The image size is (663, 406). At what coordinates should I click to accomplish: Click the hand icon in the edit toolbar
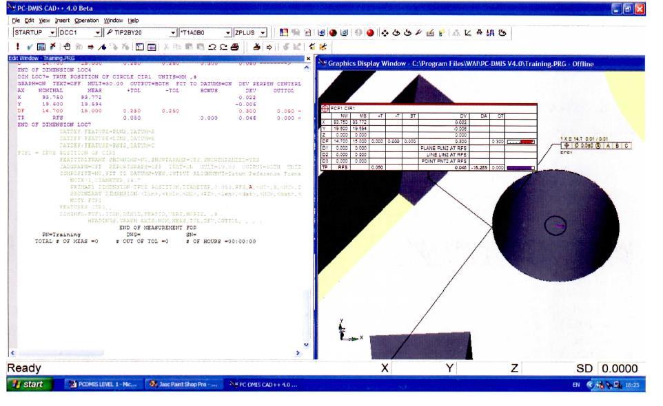click(x=67, y=47)
